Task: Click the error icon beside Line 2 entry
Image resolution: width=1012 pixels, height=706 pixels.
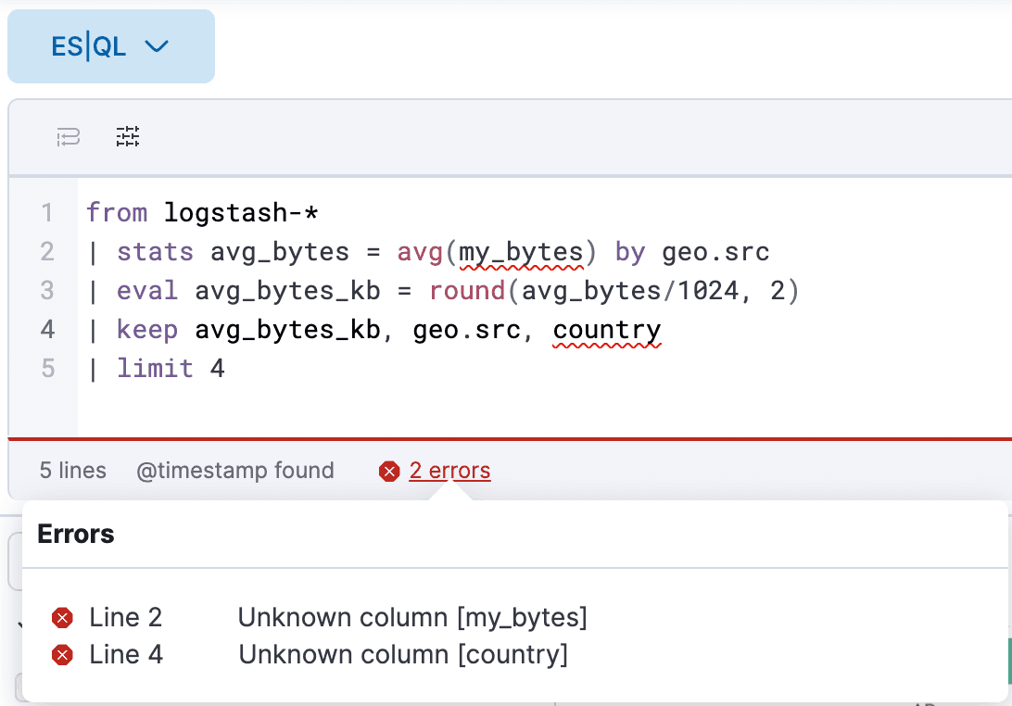Action: tap(62, 617)
